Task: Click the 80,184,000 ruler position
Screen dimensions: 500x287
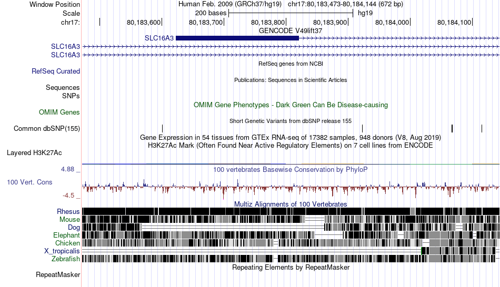Action: point(392,22)
